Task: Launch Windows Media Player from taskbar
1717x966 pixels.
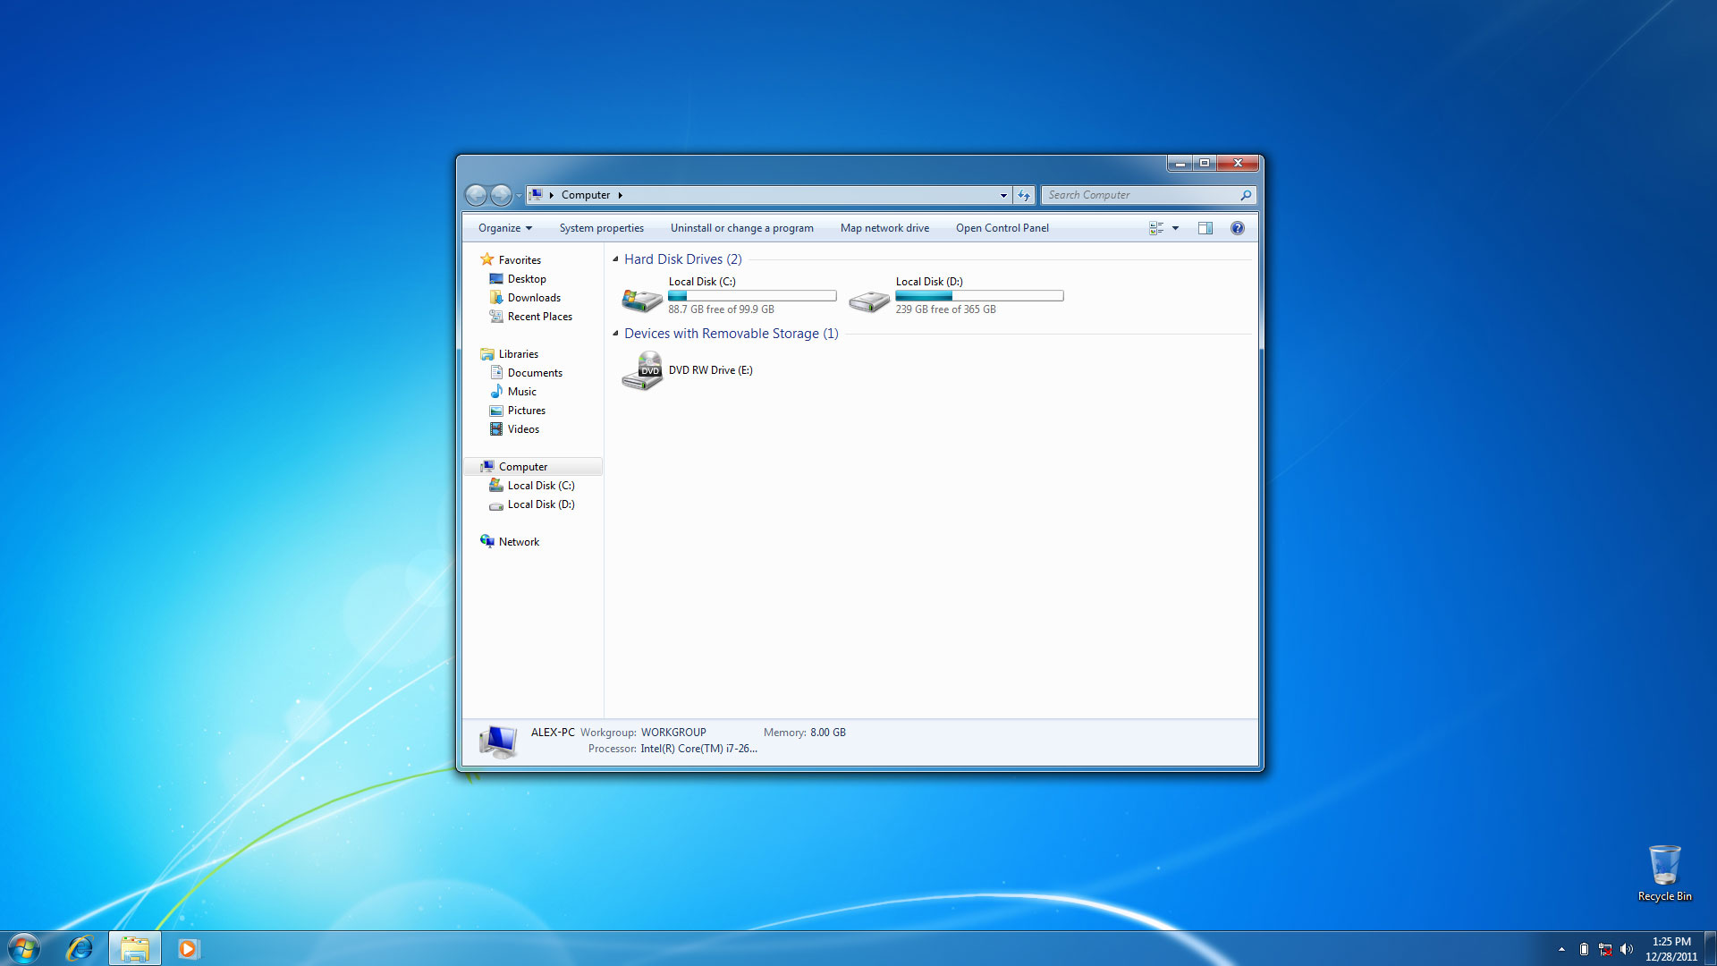Action: [188, 948]
